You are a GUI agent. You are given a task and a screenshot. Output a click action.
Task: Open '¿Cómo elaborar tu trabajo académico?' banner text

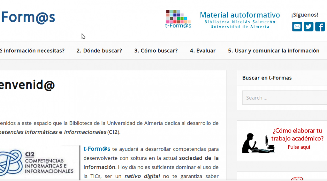click(298, 134)
